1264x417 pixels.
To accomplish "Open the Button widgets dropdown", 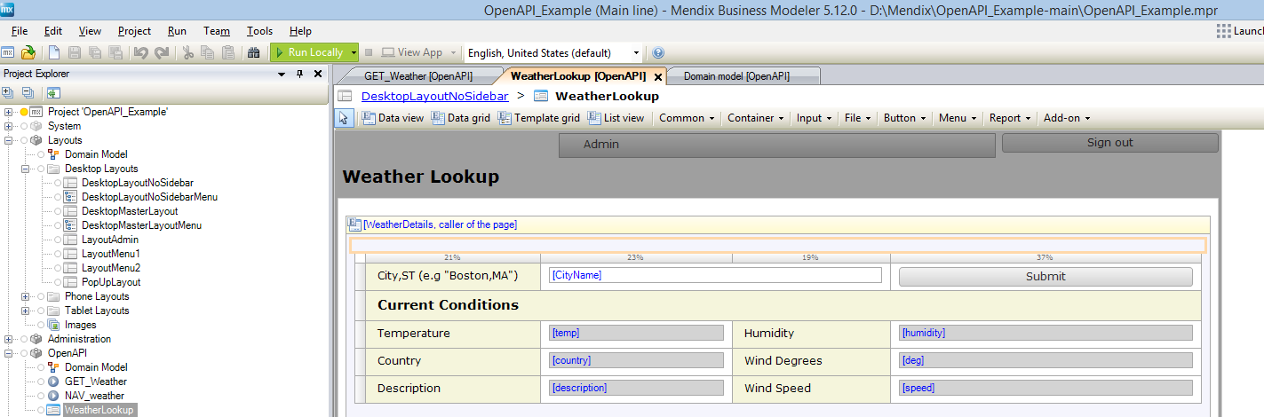I will point(904,118).
